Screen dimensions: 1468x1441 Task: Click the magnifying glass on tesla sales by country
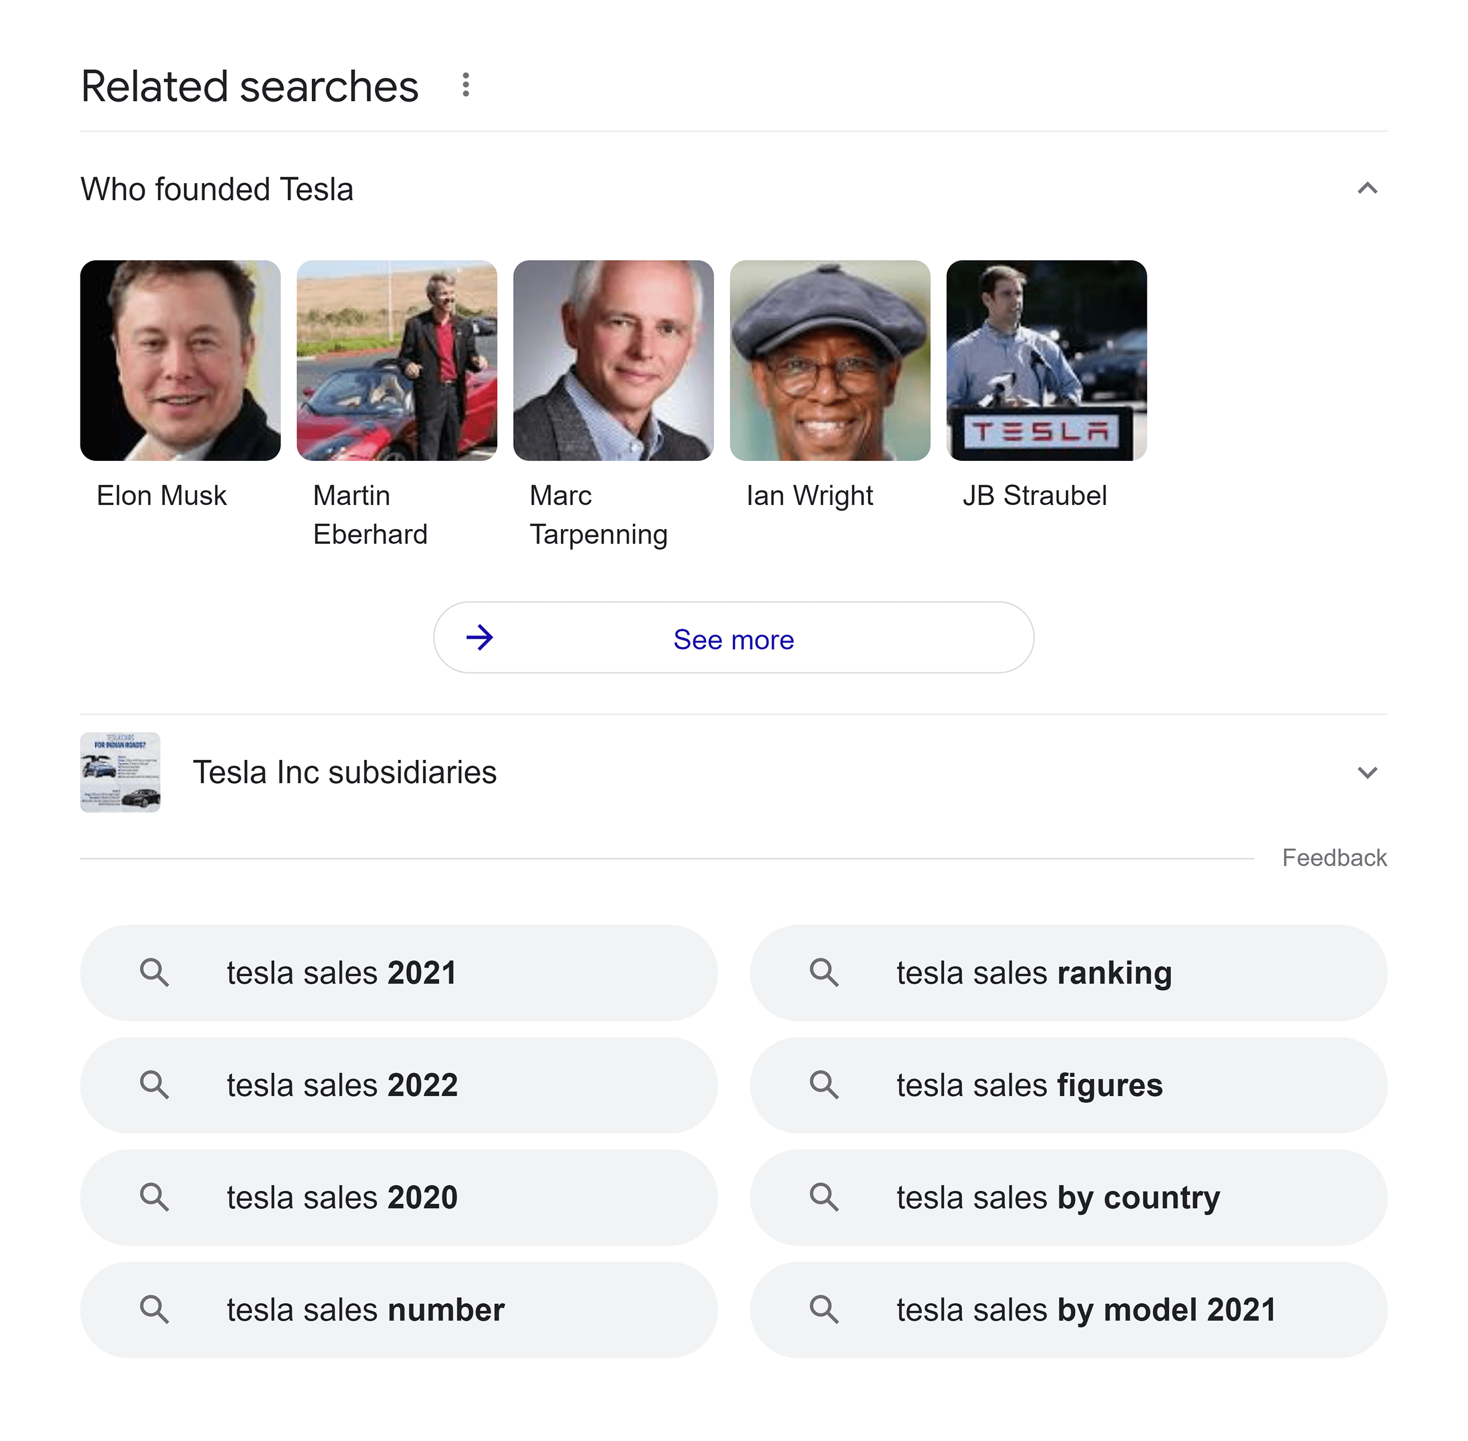pos(825,1197)
